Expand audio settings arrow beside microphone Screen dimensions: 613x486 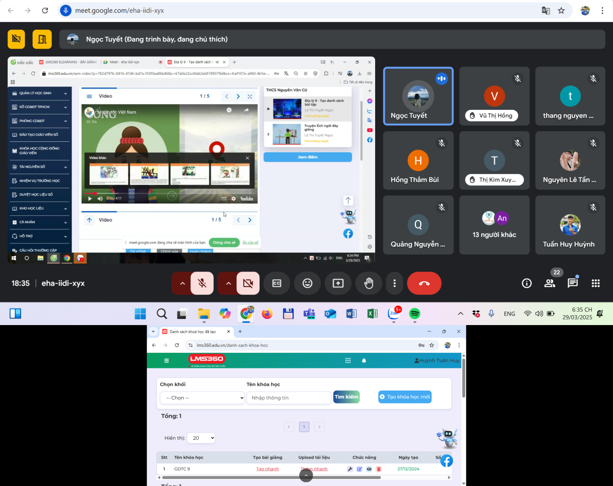click(x=182, y=283)
